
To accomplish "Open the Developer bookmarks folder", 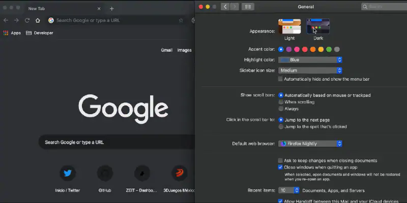I will (x=40, y=33).
